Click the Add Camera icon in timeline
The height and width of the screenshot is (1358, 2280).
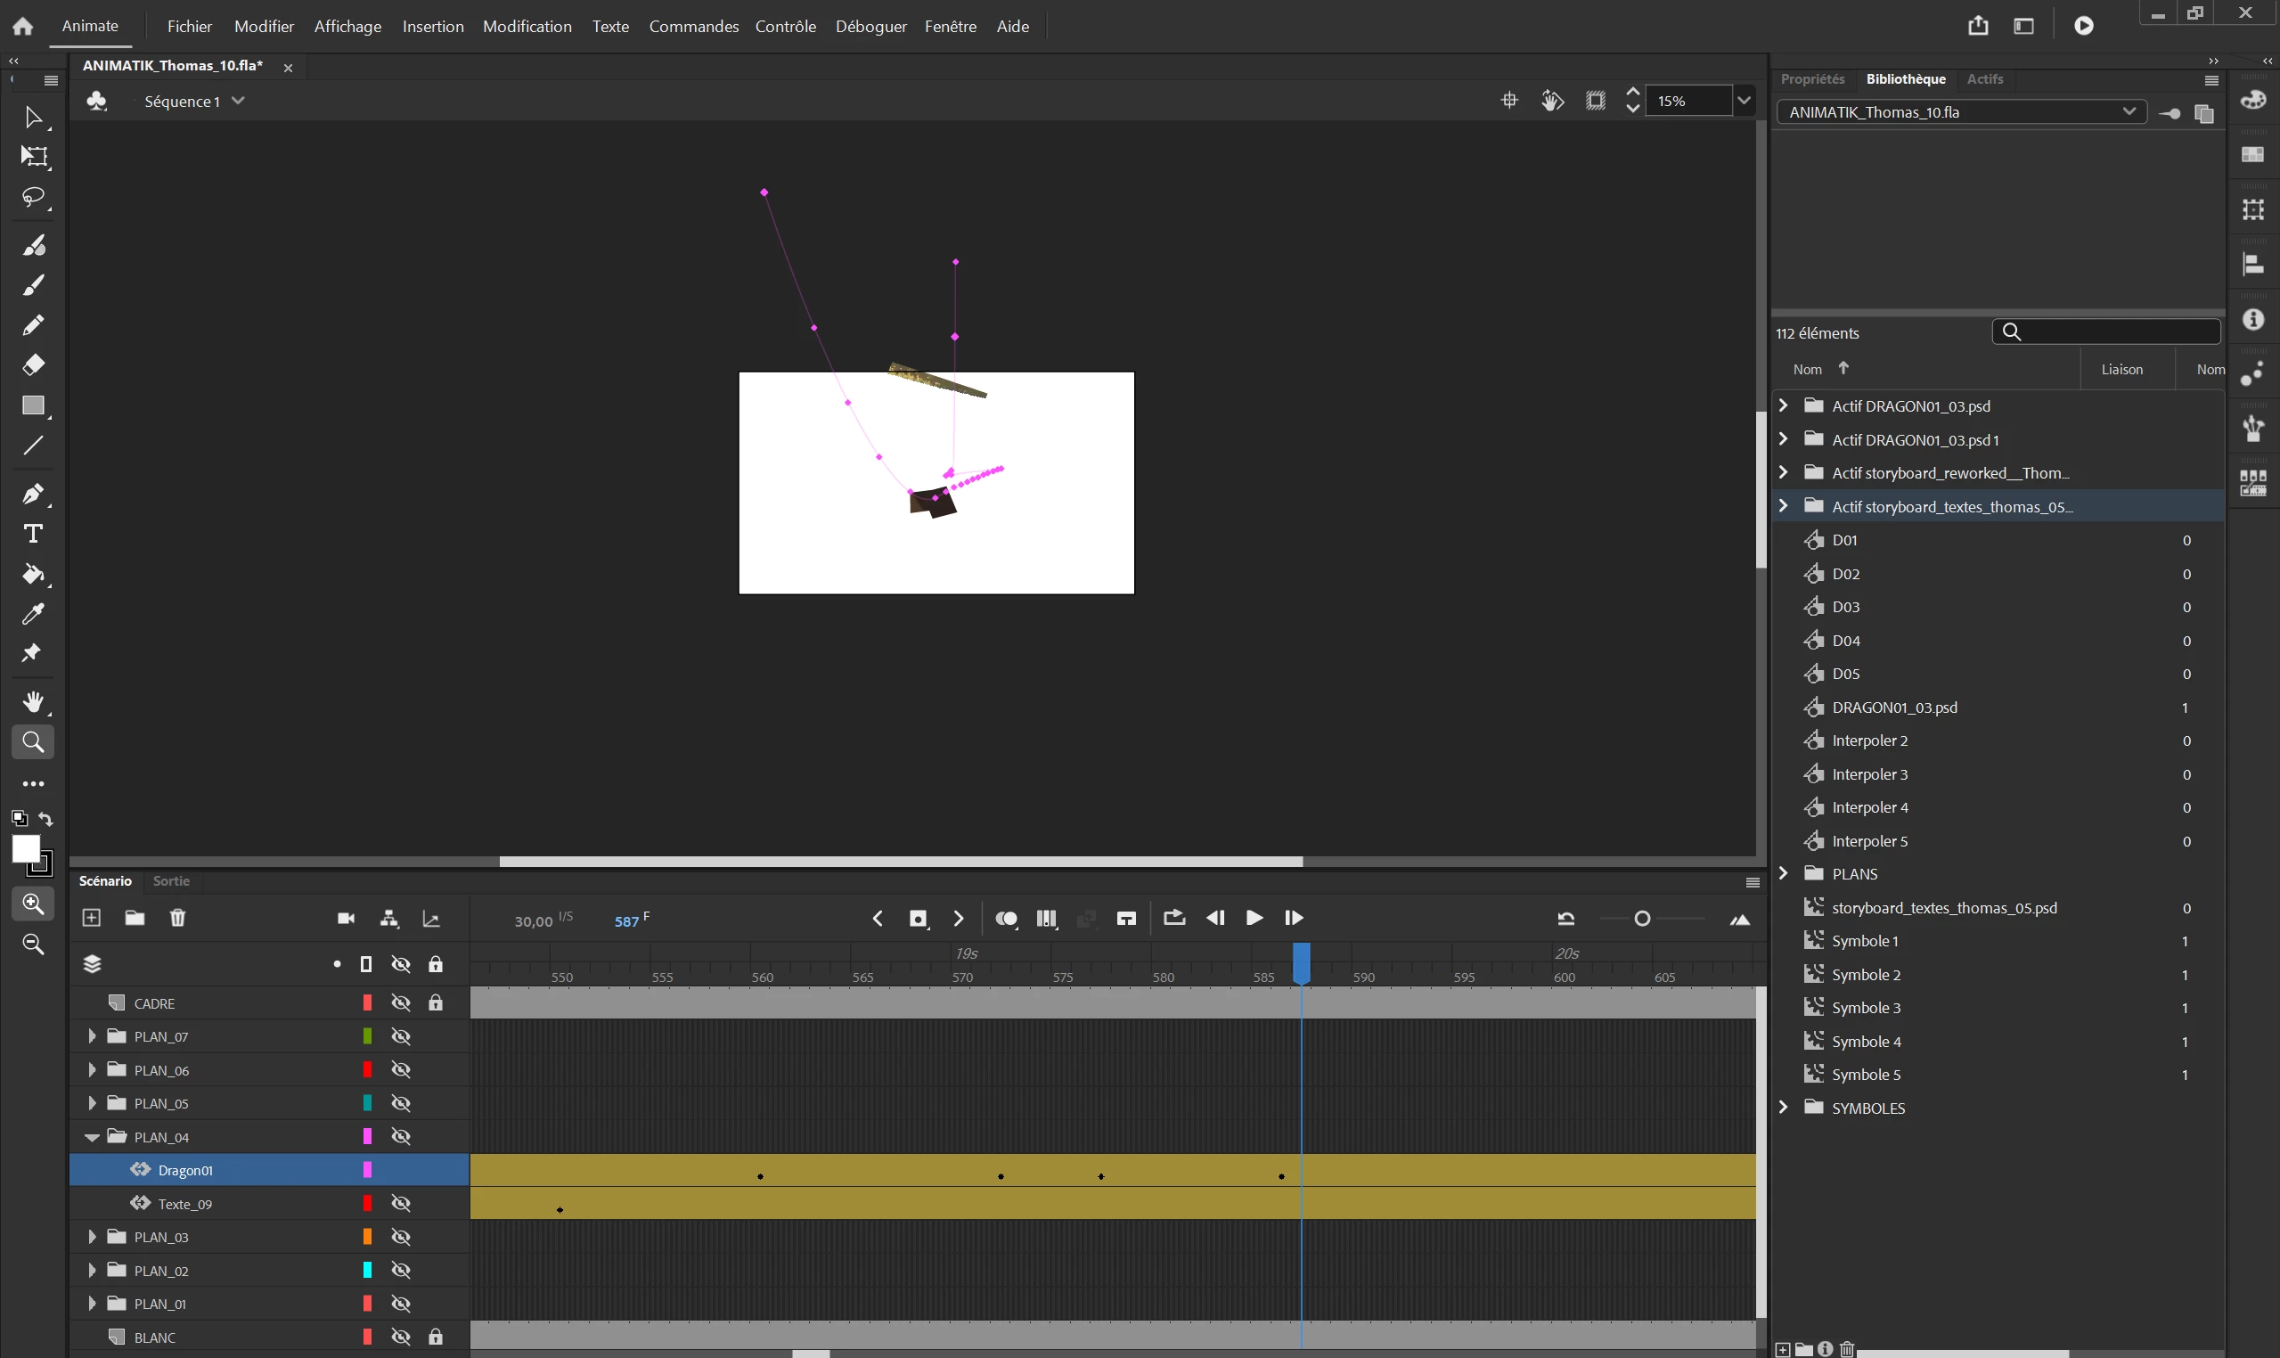pos(346,919)
